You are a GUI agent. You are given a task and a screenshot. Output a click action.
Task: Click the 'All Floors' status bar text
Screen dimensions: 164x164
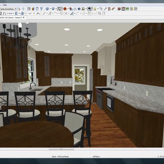pos(96,156)
